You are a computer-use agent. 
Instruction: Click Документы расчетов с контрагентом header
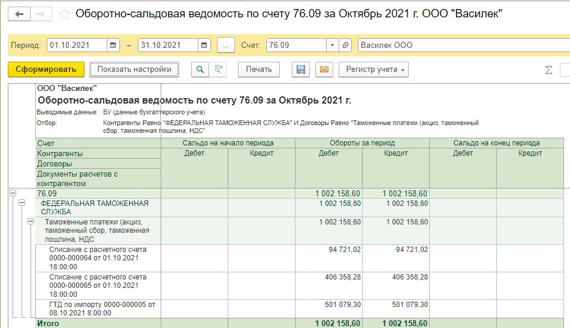tap(98, 178)
